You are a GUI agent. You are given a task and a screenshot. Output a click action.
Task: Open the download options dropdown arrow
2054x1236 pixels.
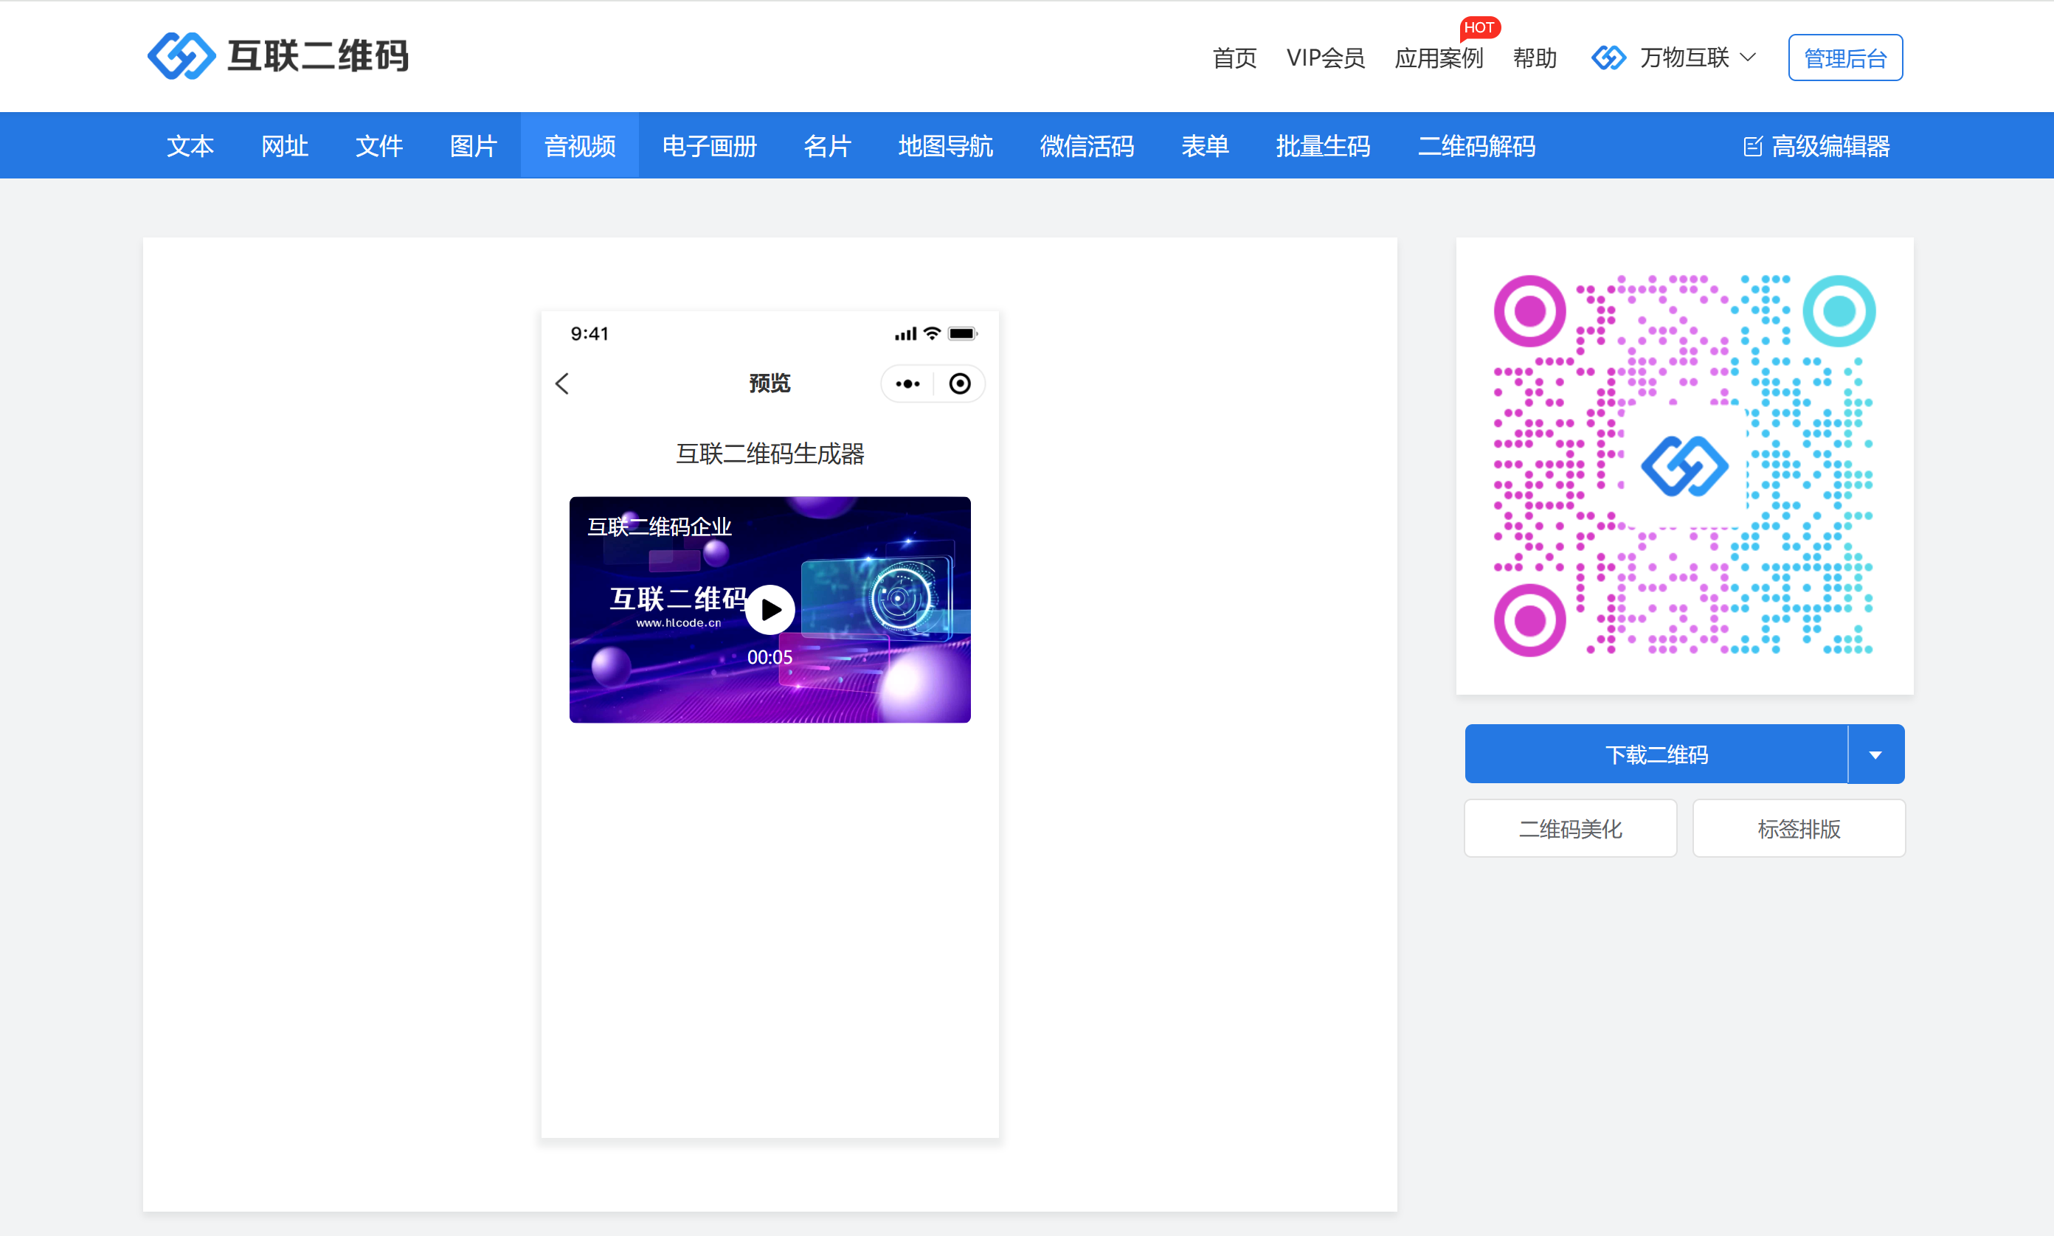[1875, 754]
